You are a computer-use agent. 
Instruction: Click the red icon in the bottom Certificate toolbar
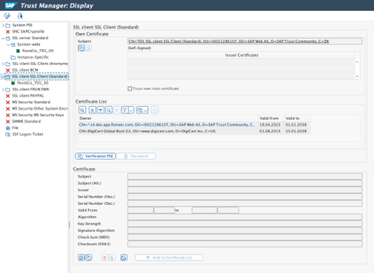coord(105,258)
